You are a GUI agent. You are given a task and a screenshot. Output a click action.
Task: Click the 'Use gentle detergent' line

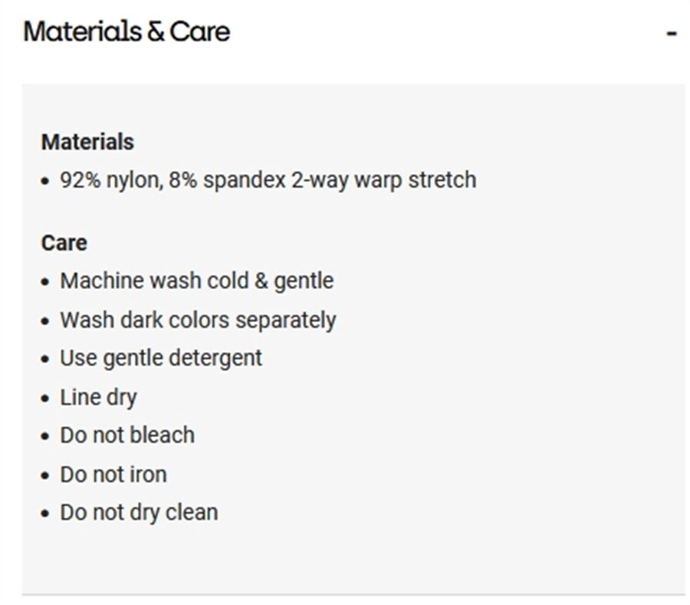point(161,358)
